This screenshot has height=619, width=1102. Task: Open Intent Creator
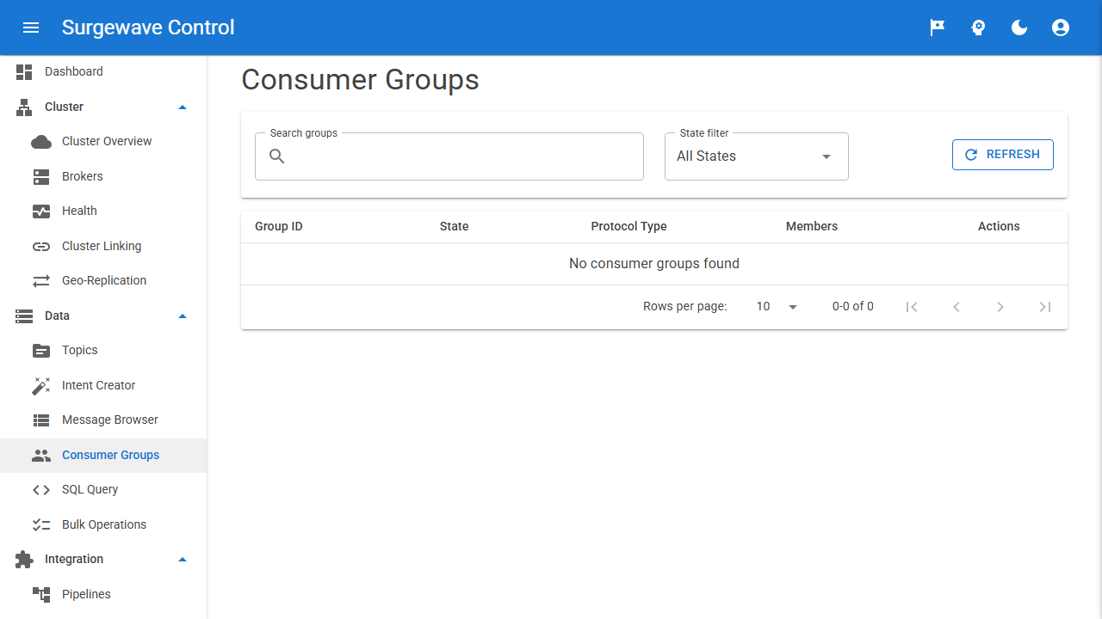pos(103,386)
